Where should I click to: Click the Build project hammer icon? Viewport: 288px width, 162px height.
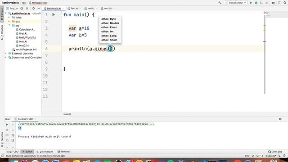[220, 3]
